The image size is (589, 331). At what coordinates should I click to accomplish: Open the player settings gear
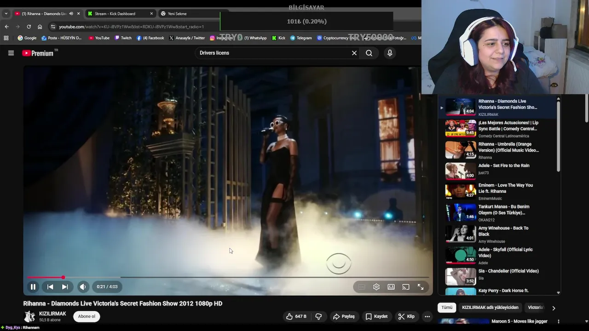tap(376, 287)
